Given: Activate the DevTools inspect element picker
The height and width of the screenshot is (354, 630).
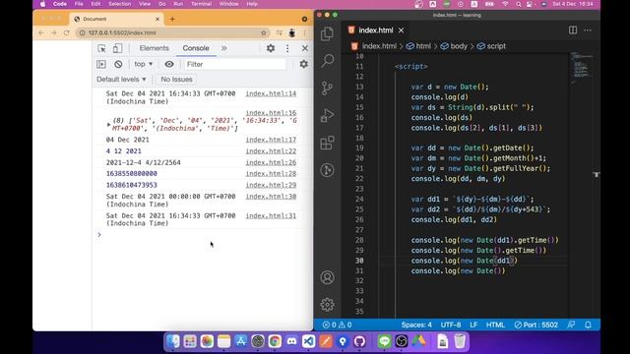Looking at the screenshot, I should 101,48.
